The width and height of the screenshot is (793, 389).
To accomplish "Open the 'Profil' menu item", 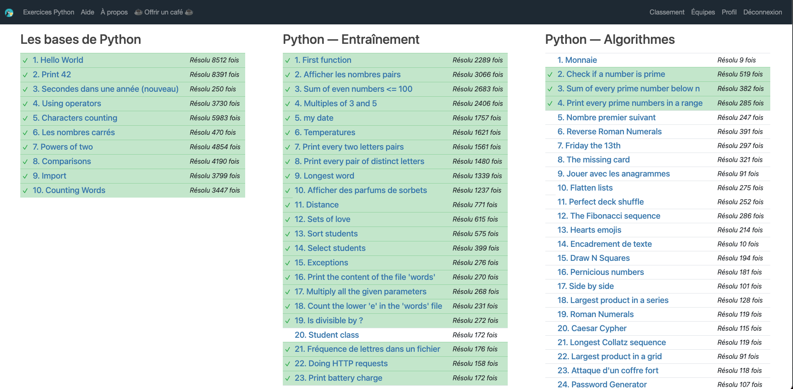I will tap(729, 12).
